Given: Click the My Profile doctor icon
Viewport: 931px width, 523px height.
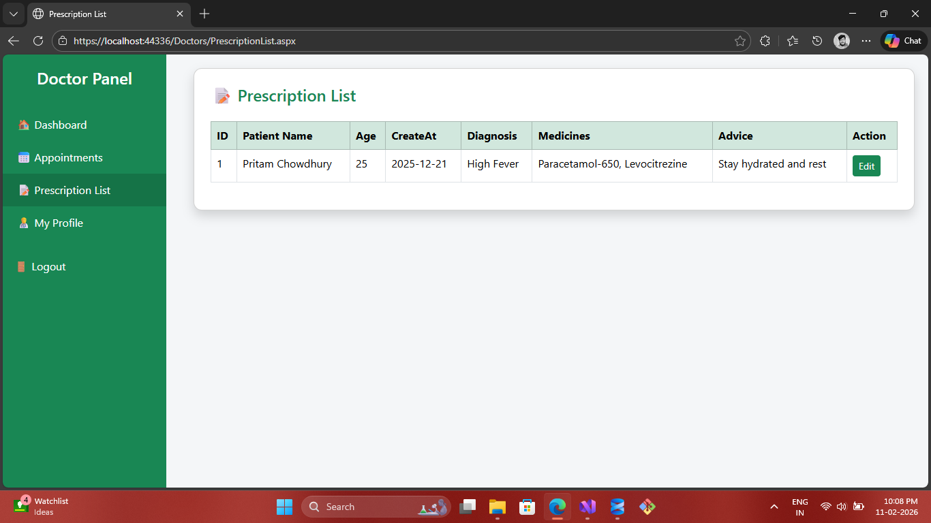Looking at the screenshot, I should click(24, 223).
